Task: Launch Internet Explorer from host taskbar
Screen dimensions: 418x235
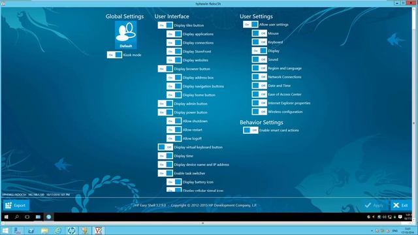Action: pos(58,230)
